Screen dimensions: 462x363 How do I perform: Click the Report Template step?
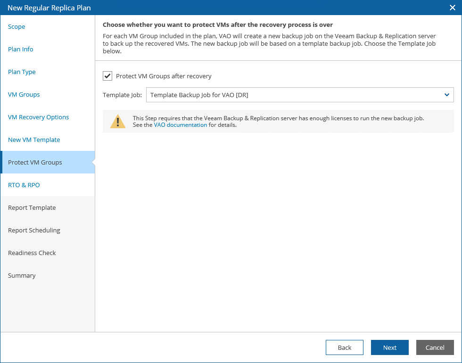tap(32, 208)
